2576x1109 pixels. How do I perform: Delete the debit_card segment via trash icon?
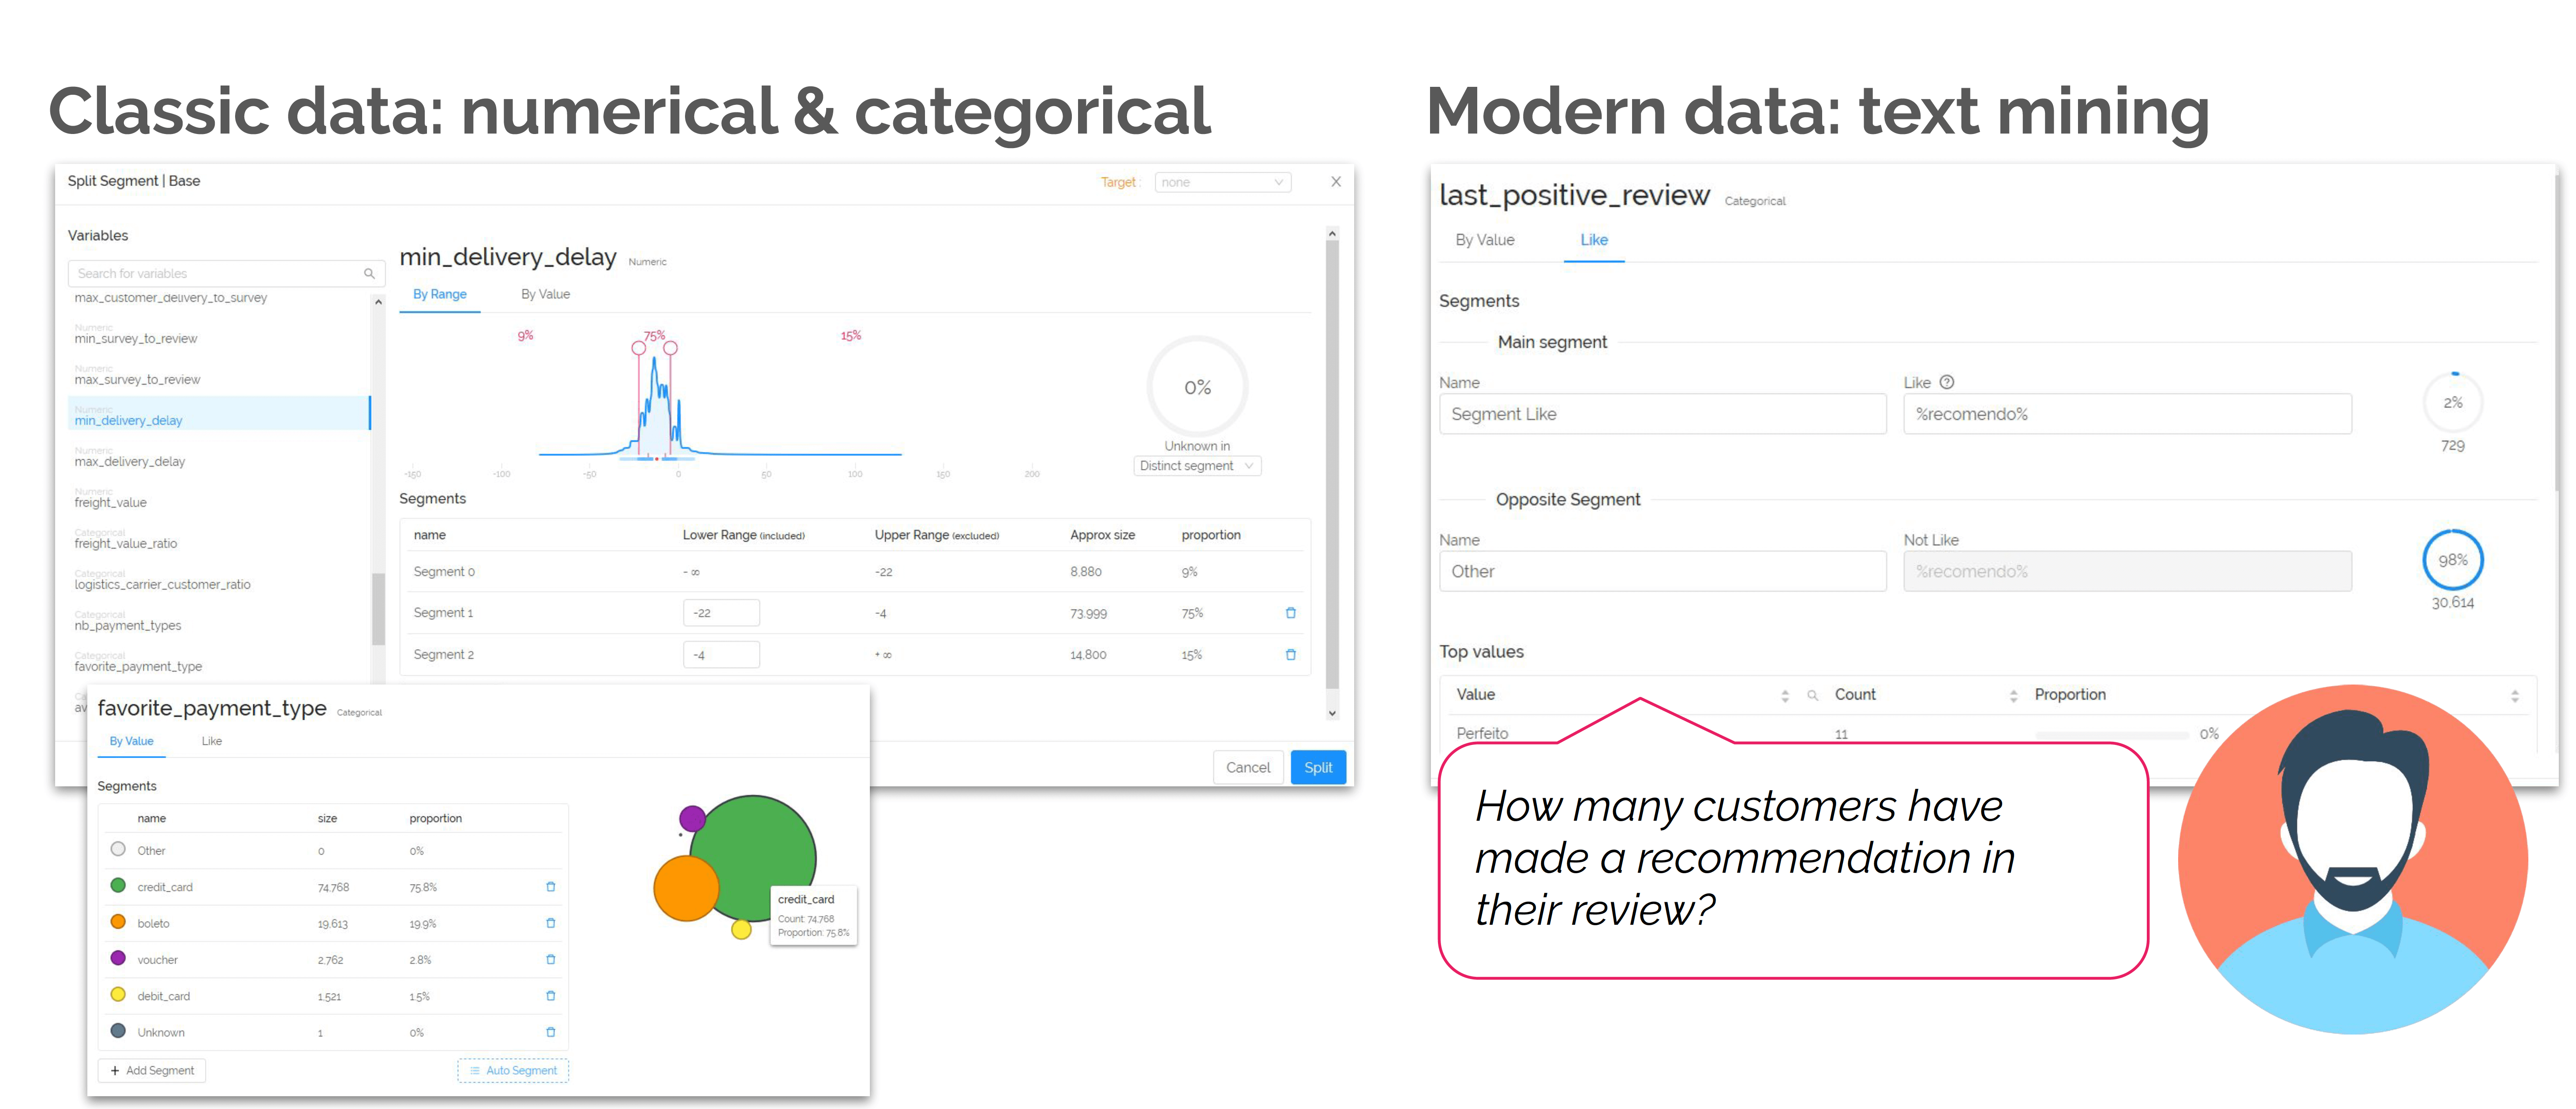(x=550, y=995)
